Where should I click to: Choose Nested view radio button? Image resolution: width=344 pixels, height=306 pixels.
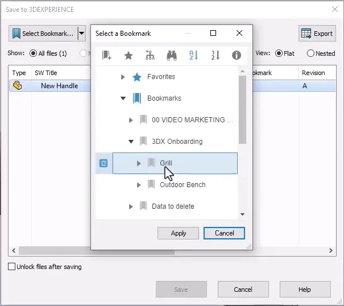[x=310, y=53]
